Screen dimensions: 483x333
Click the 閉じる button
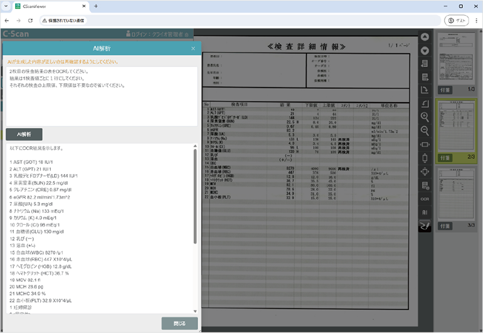pyautogui.click(x=180, y=324)
